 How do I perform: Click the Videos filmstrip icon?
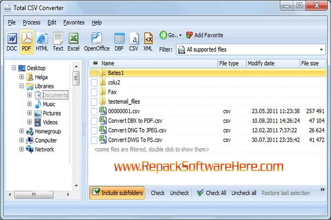tap(38, 122)
